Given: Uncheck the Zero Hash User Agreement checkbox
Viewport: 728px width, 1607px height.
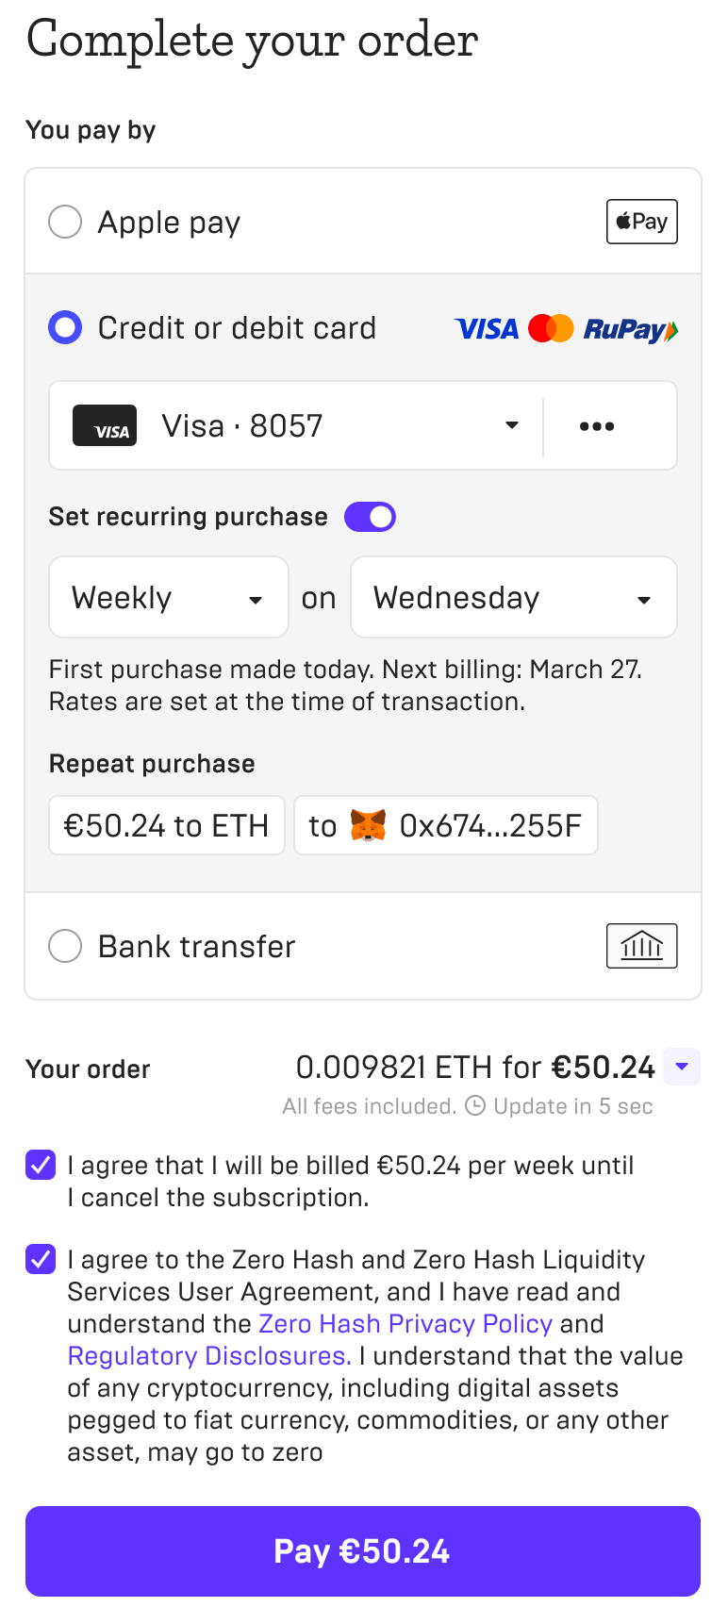Looking at the screenshot, I should pyautogui.click(x=41, y=1260).
